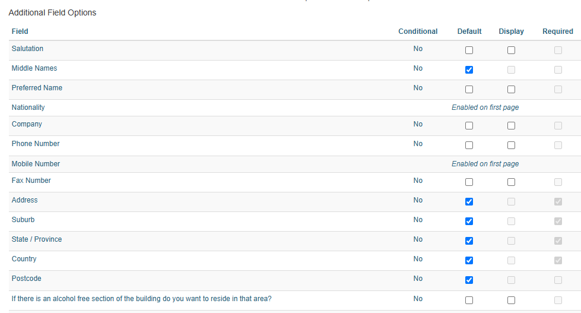
Task: Click the Field column header
Action: click(20, 31)
